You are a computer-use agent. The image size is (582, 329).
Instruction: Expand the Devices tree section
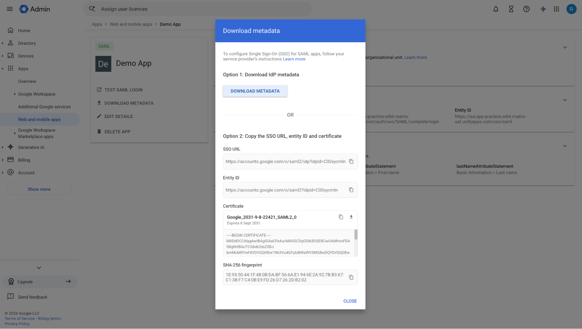click(x=3, y=56)
